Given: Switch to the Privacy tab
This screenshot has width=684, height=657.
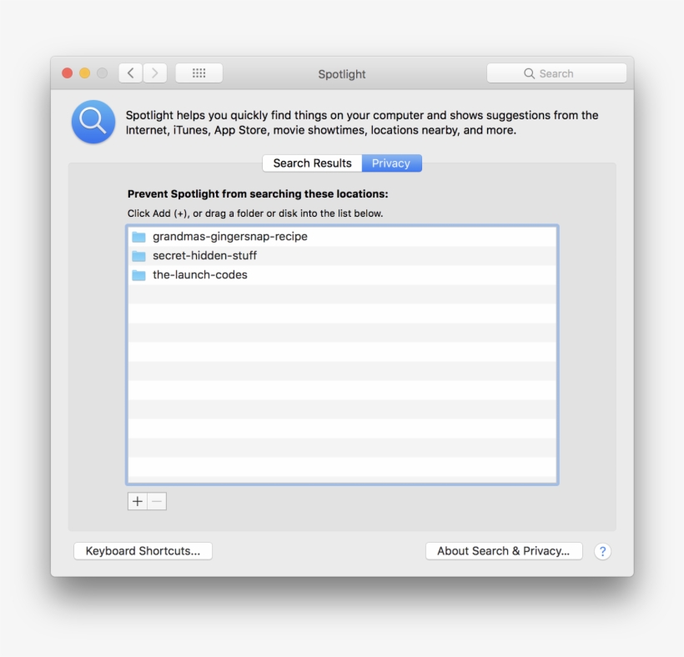Looking at the screenshot, I should [391, 163].
